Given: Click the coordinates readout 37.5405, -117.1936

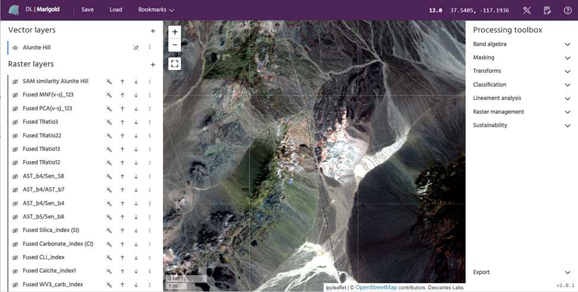Looking at the screenshot, I should point(480,10).
